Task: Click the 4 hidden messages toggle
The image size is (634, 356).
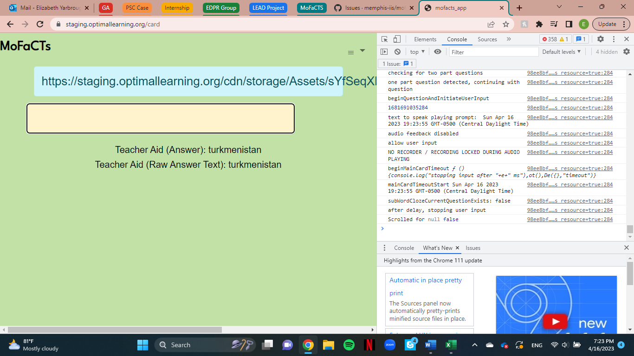Action: (606, 51)
